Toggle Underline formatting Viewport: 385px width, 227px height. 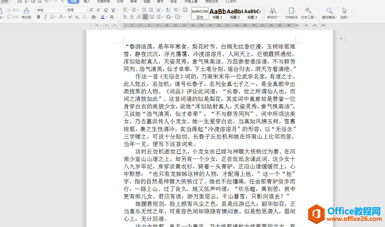(x=52, y=17)
